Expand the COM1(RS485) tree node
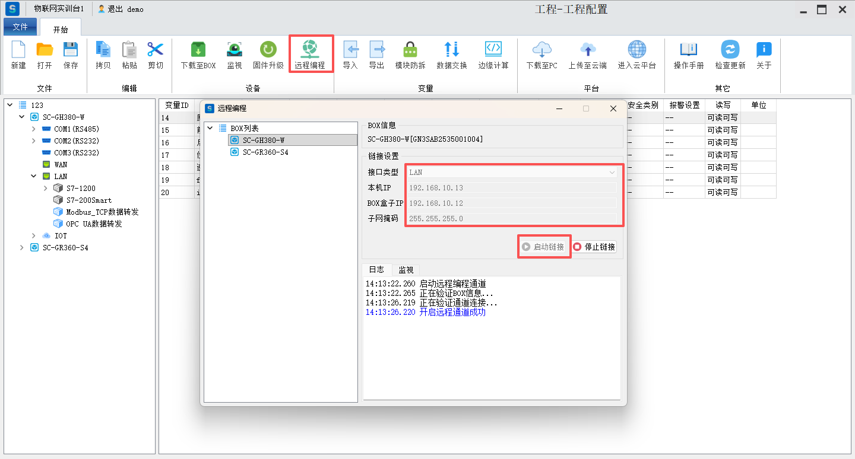 tap(34, 129)
